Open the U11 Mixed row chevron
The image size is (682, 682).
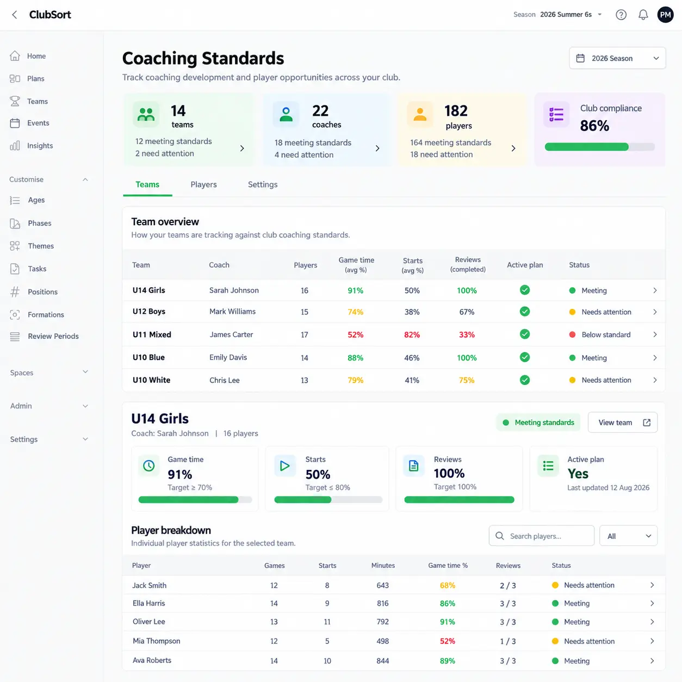655,334
